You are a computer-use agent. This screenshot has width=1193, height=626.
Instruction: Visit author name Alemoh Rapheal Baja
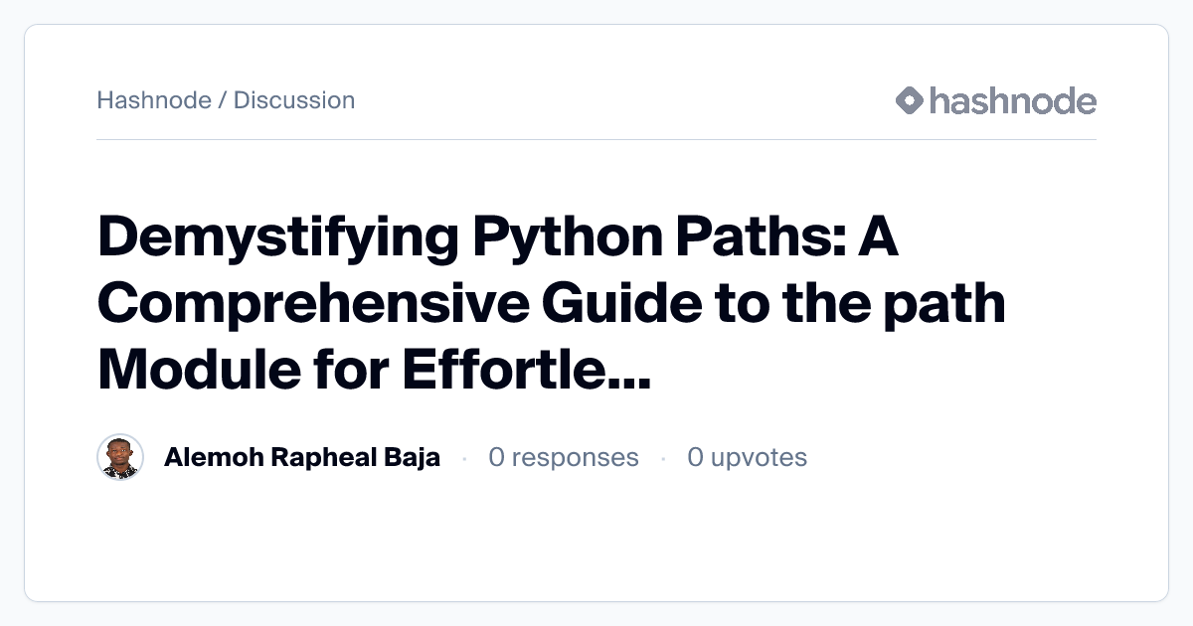302,457
